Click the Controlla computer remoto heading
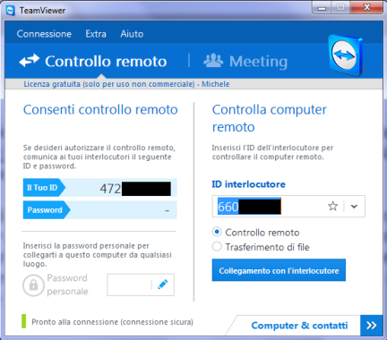Viewport: 387px width, 340px height. click(x=270, y=118)
